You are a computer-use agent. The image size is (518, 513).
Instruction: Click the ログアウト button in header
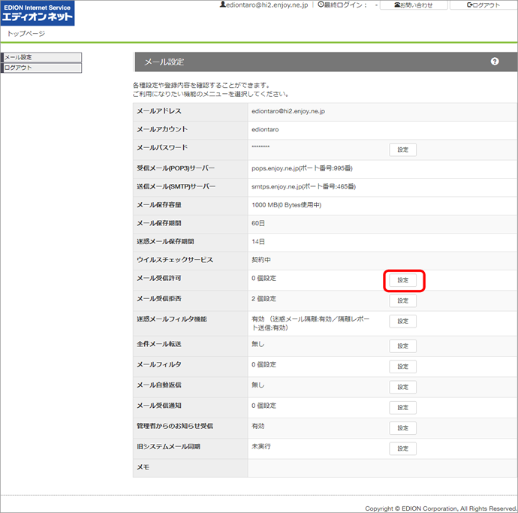pyautogui.click(x=483, y=5)
